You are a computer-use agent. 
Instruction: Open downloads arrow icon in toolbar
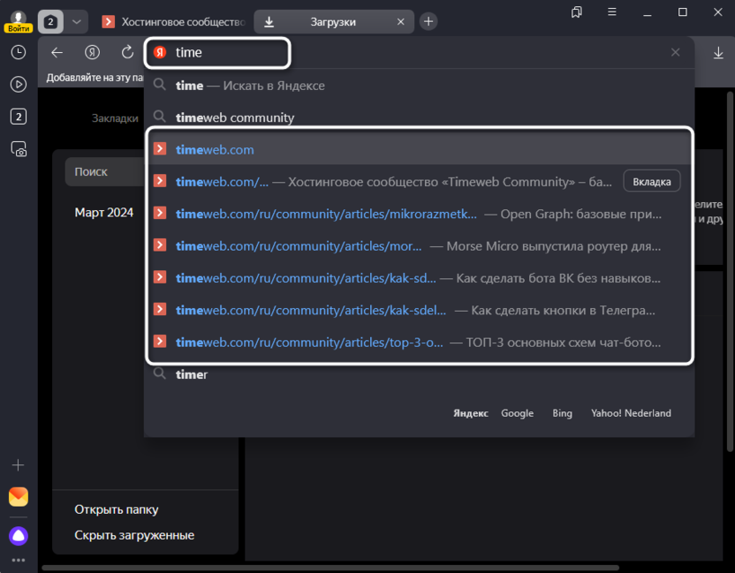pos(718,52)
